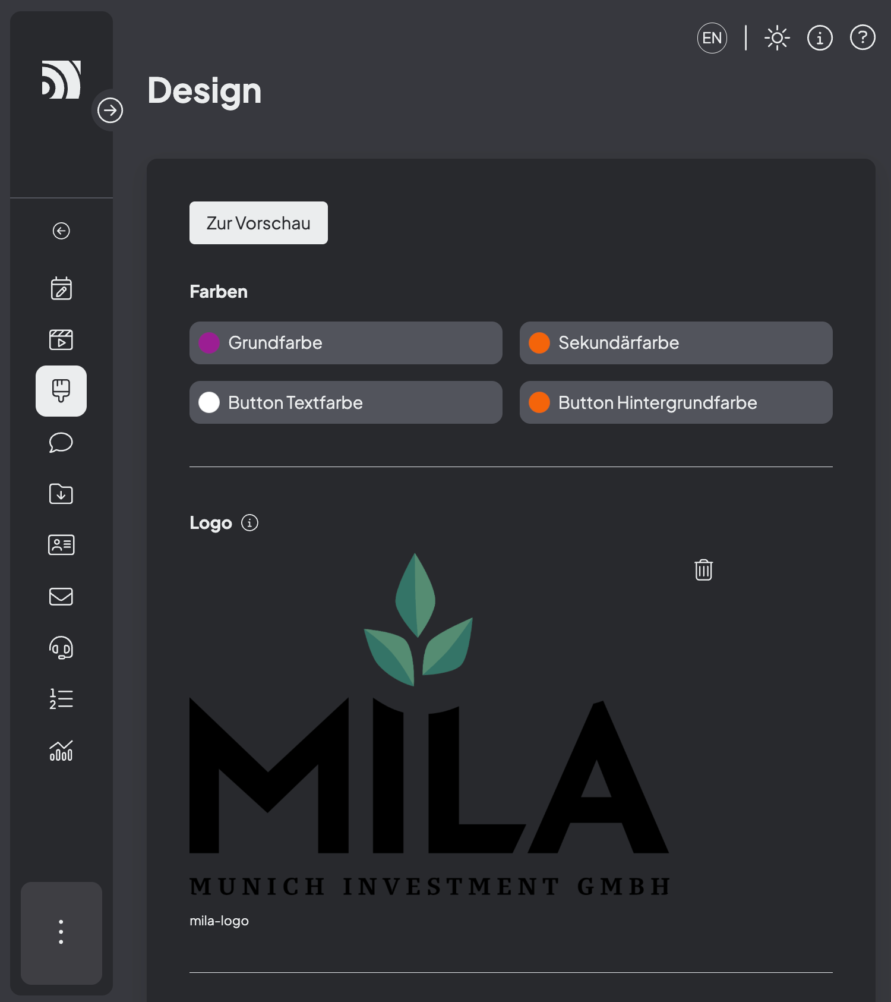
Task: Go back using the sidebar left arrow
Action: (61, 231)
